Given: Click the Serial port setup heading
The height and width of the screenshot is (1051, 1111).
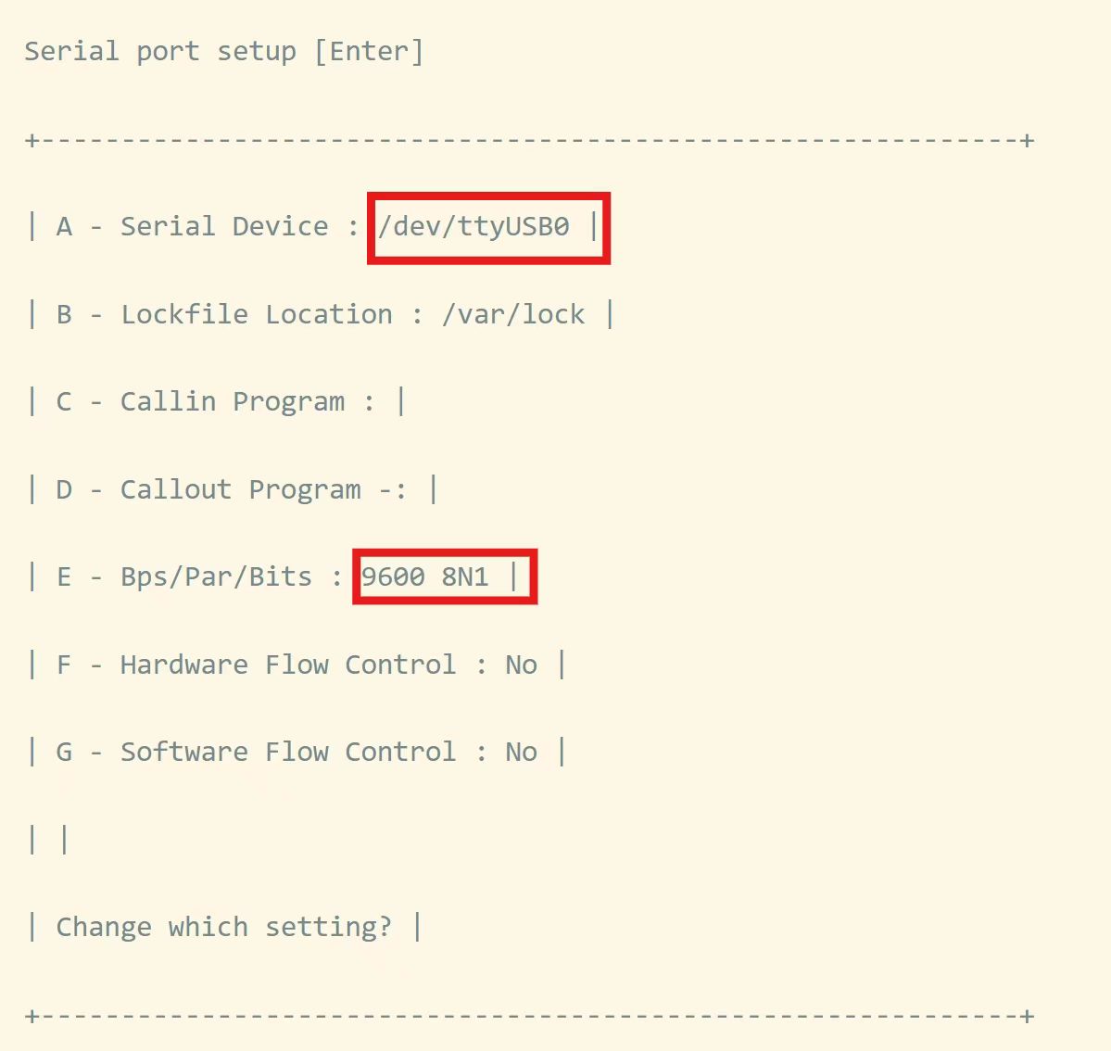Looking at the screenshot, I should (159, 52).
